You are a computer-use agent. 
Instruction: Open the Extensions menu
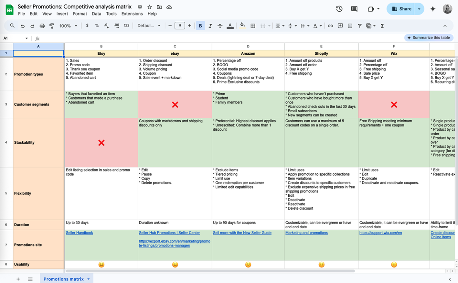click(x=132, y=14)
